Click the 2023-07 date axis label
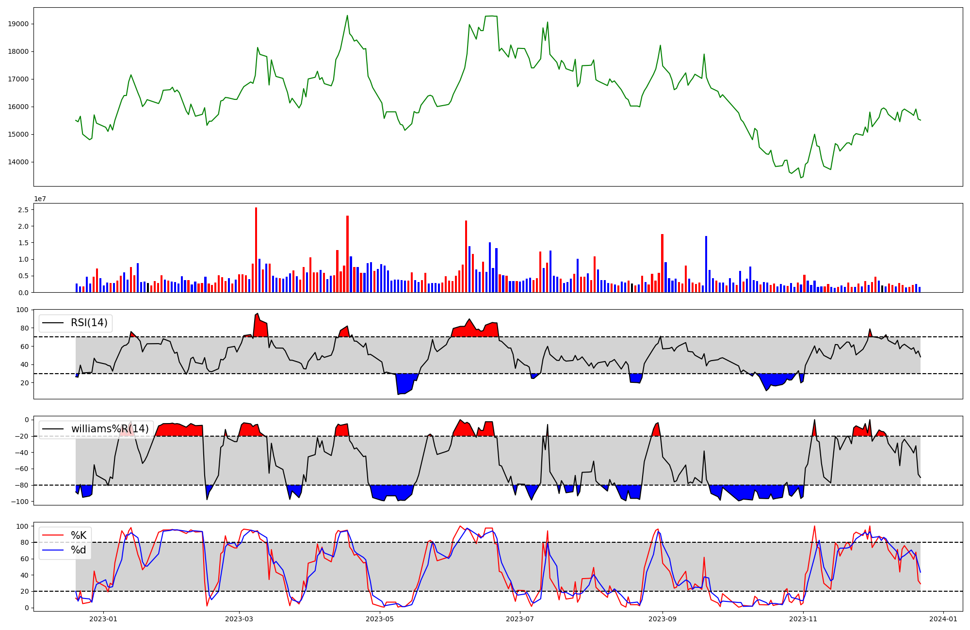 pos(520,619)
